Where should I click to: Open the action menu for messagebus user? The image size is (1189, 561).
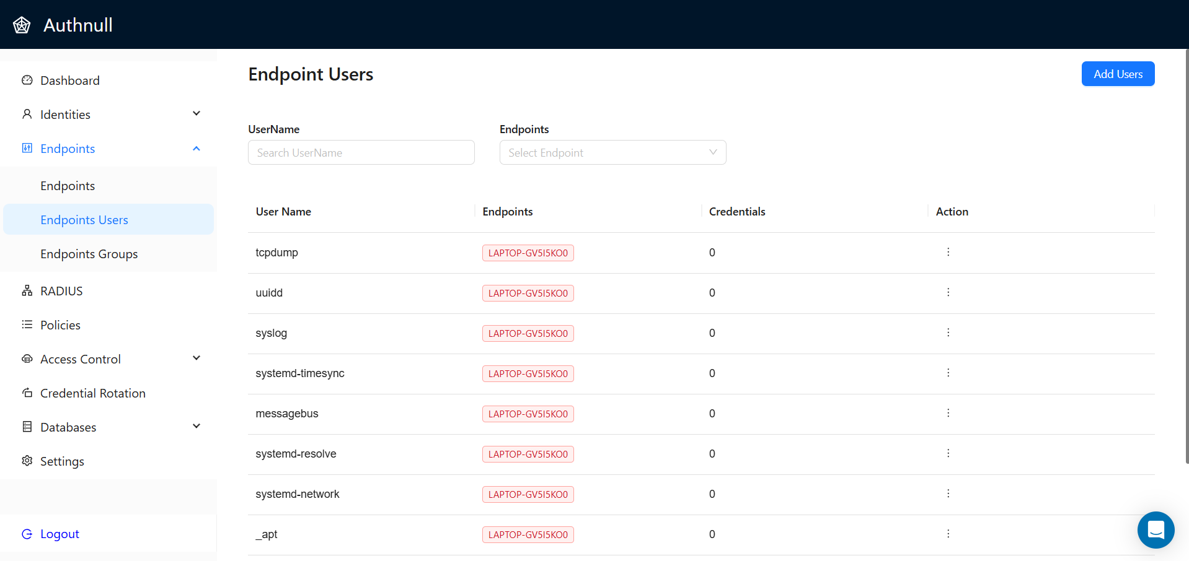(948, 413)
